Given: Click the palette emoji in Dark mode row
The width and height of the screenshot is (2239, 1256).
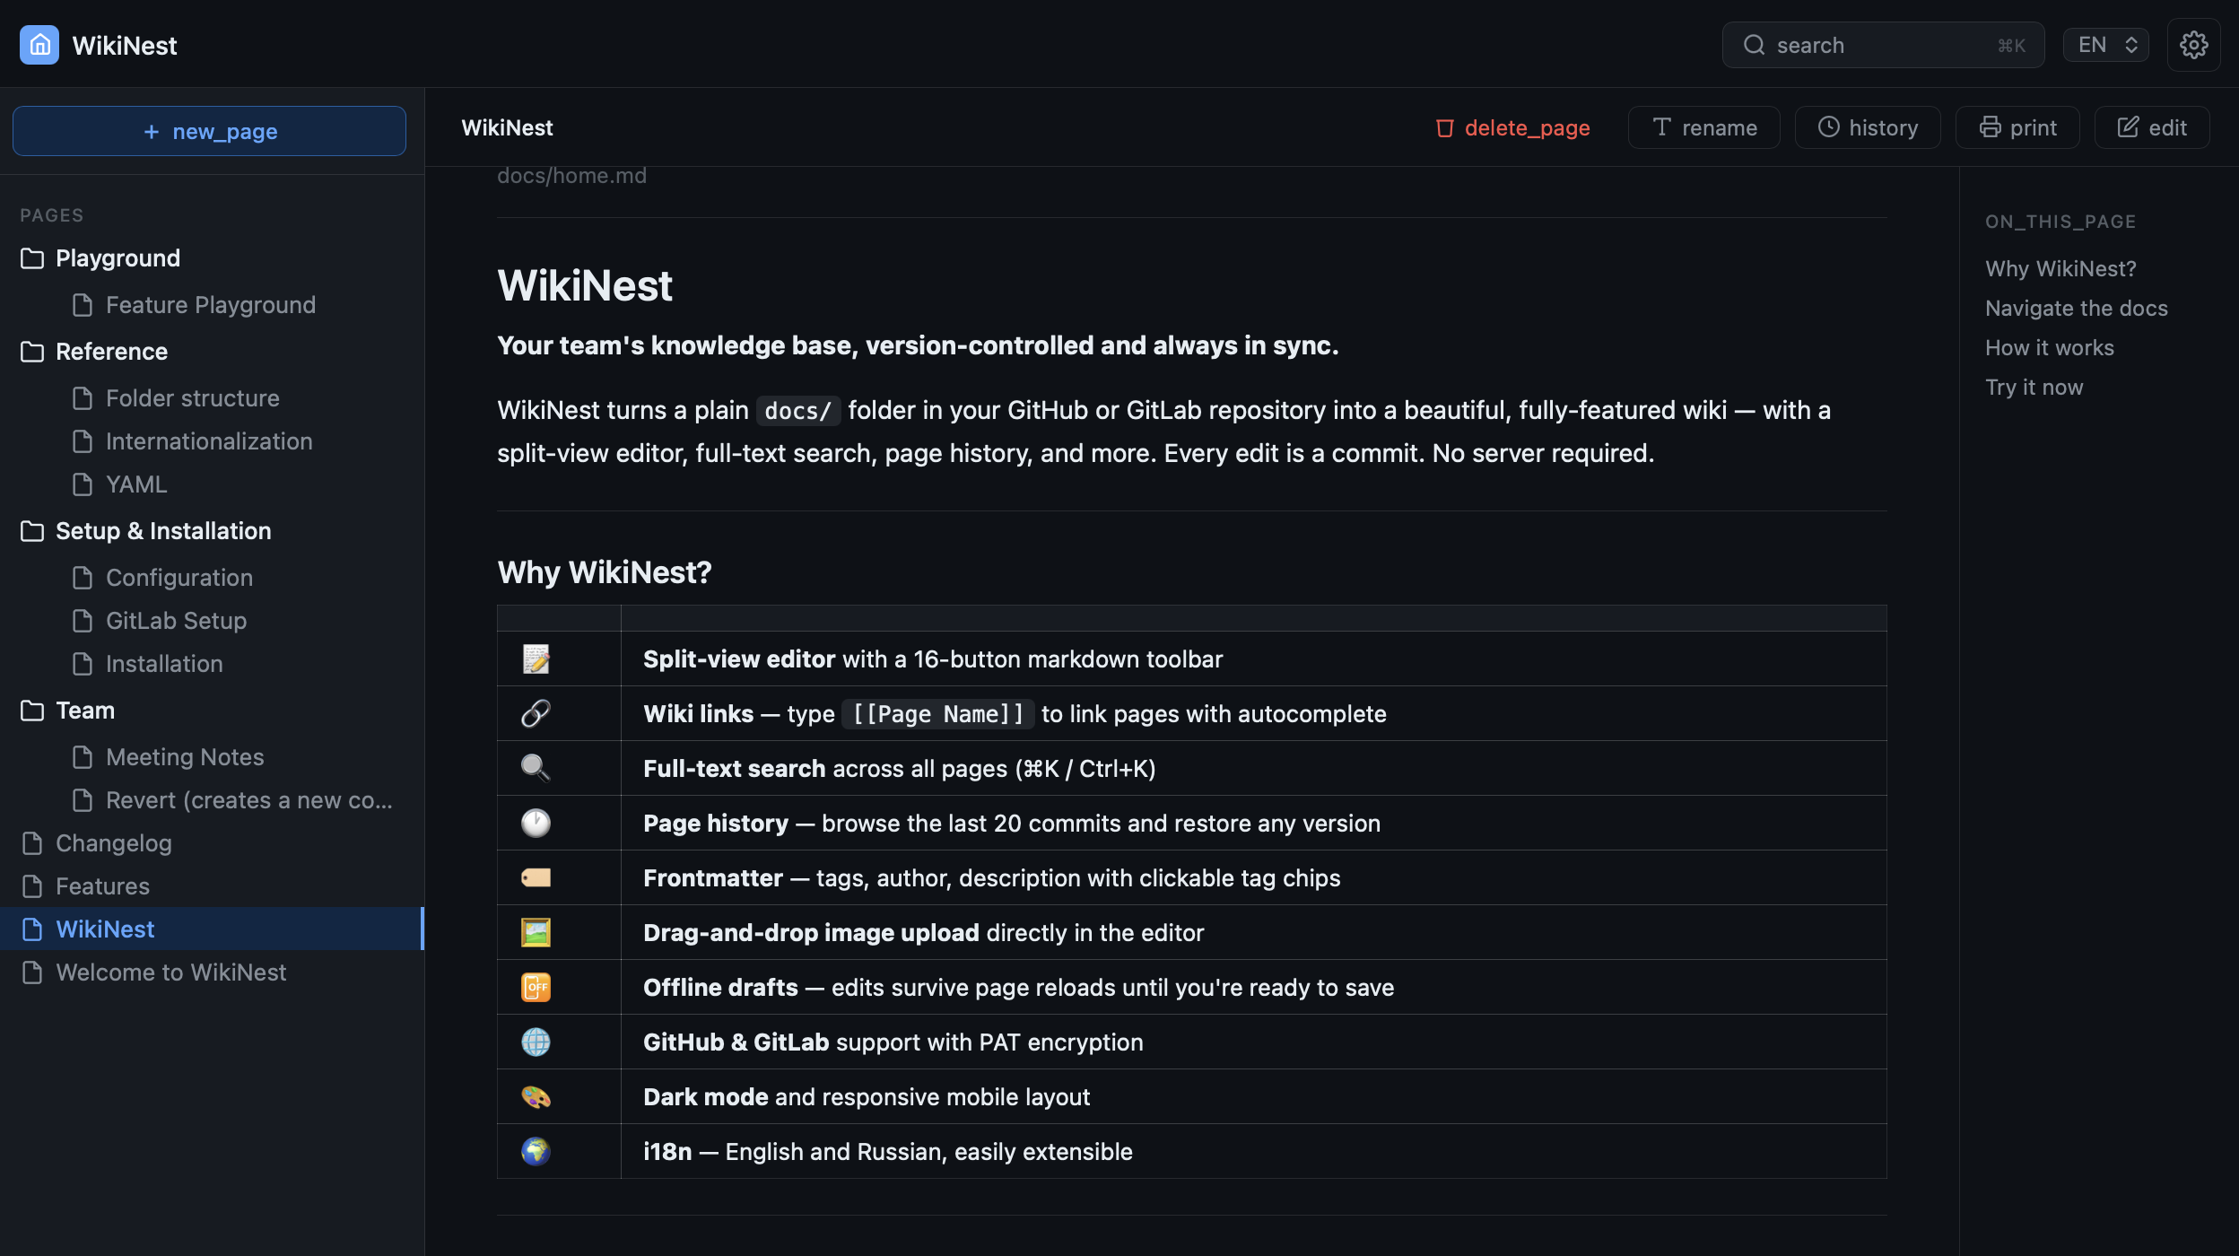Looking at the screenshot, I should pos(536,1097).
